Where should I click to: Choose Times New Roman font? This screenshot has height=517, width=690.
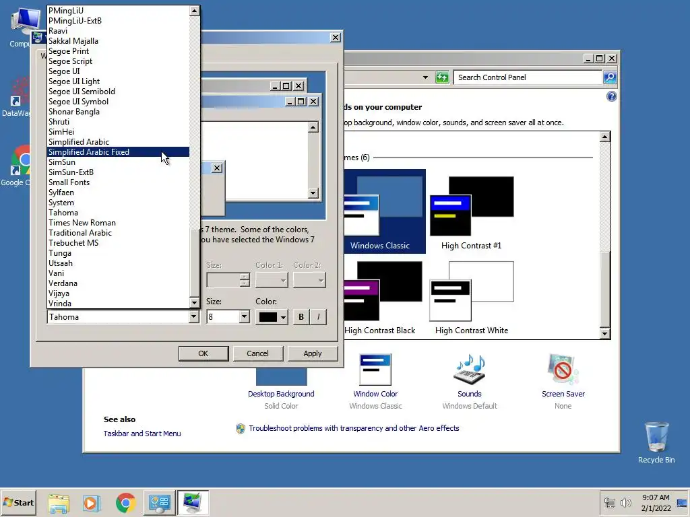(118, 223)
